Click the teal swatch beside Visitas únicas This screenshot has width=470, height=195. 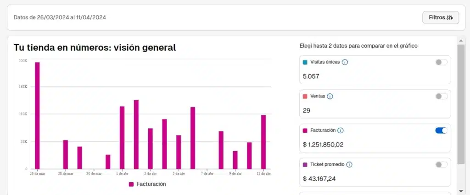click(x=305, y=62)
